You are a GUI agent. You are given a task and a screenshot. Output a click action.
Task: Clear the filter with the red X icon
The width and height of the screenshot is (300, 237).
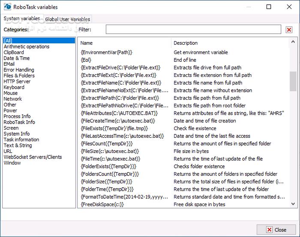point(289,30)
